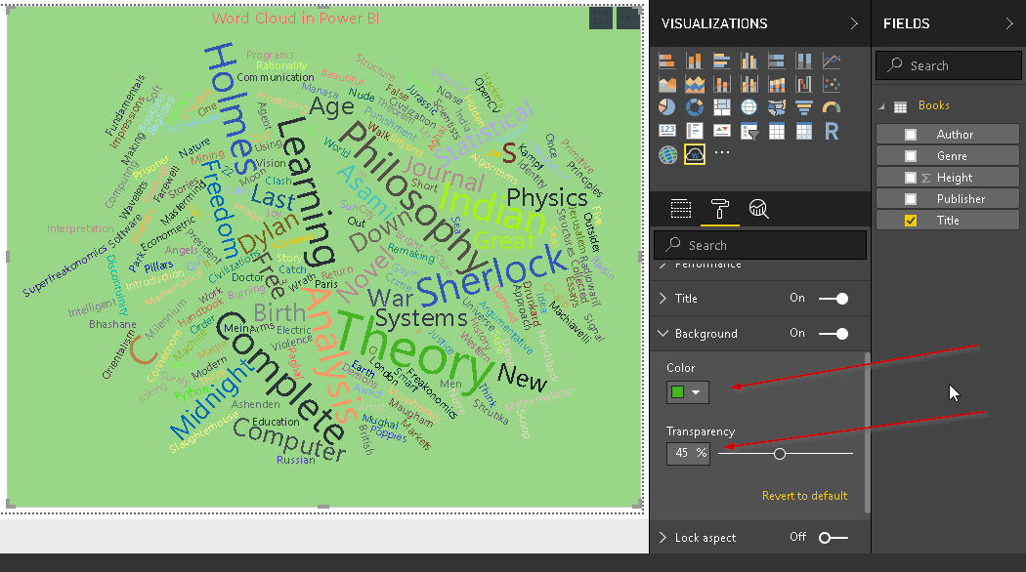Adjust the Transparency slider handle
This screenshot has height=572, width=1026.
coord(780,454)
